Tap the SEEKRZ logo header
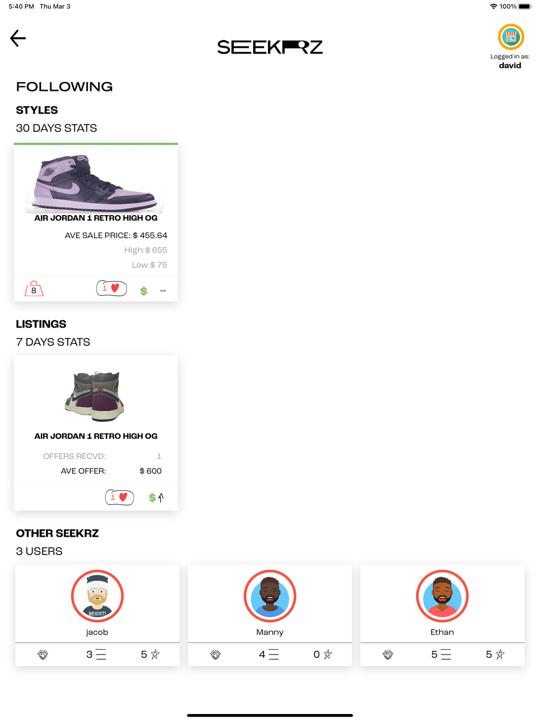The width and height of the screenshot is (540, 721). coord(270,47)
